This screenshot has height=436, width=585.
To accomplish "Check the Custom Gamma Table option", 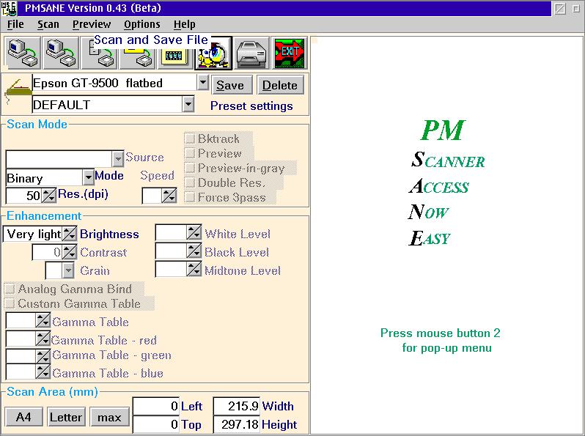I will tap(10, 303).
